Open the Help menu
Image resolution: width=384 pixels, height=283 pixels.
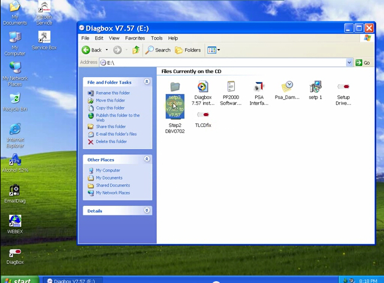[173, 38]
